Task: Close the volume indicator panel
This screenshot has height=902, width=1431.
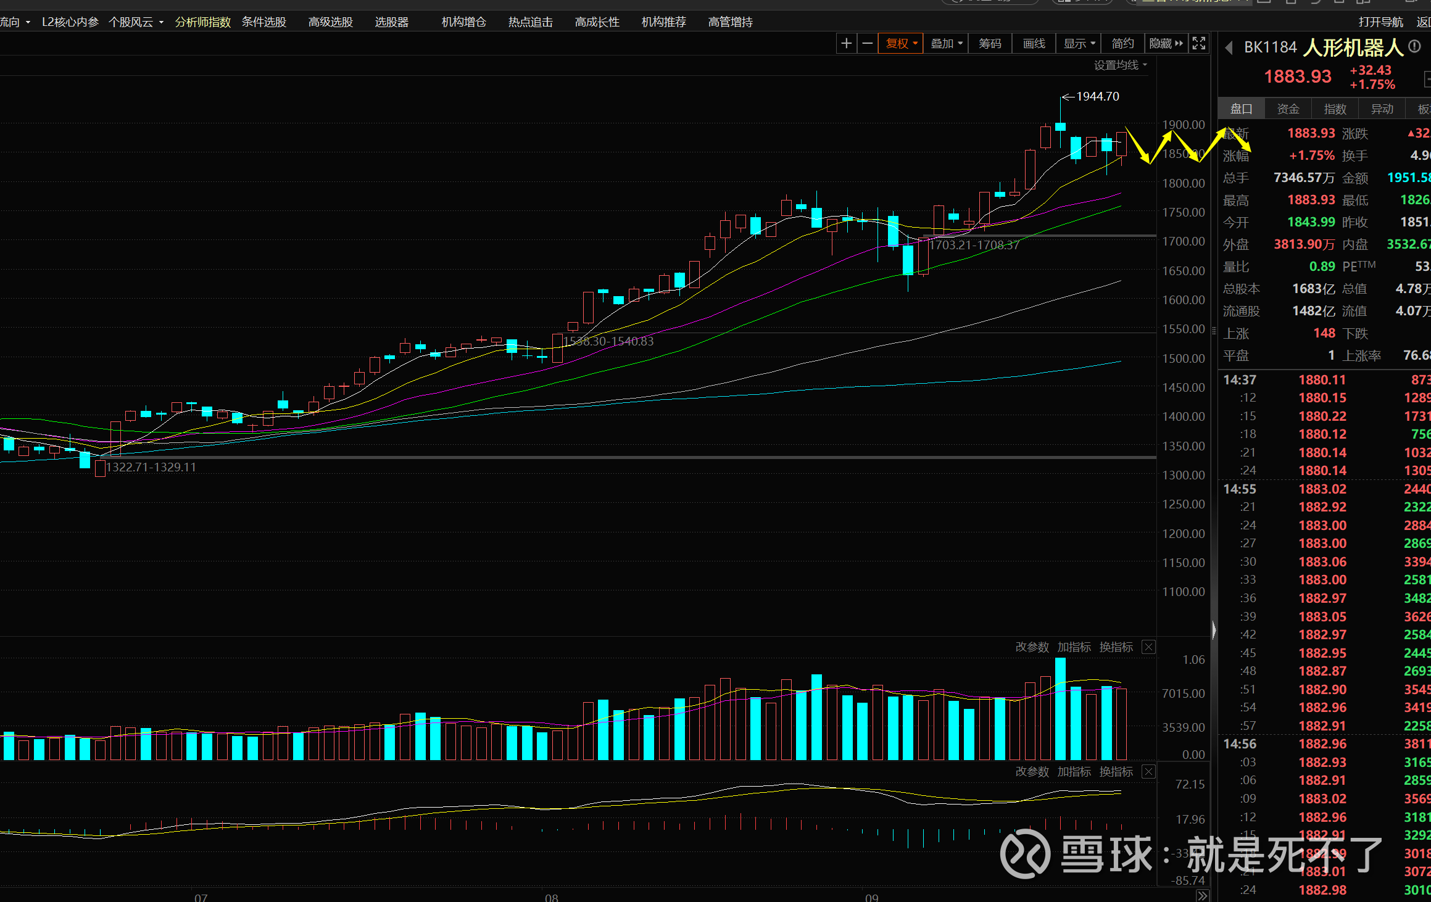Action: [x=1148, y=647]
